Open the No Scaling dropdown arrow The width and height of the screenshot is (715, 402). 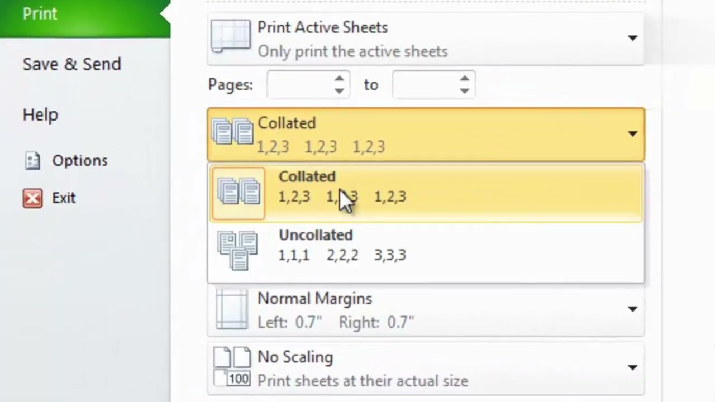coord(632,367)
